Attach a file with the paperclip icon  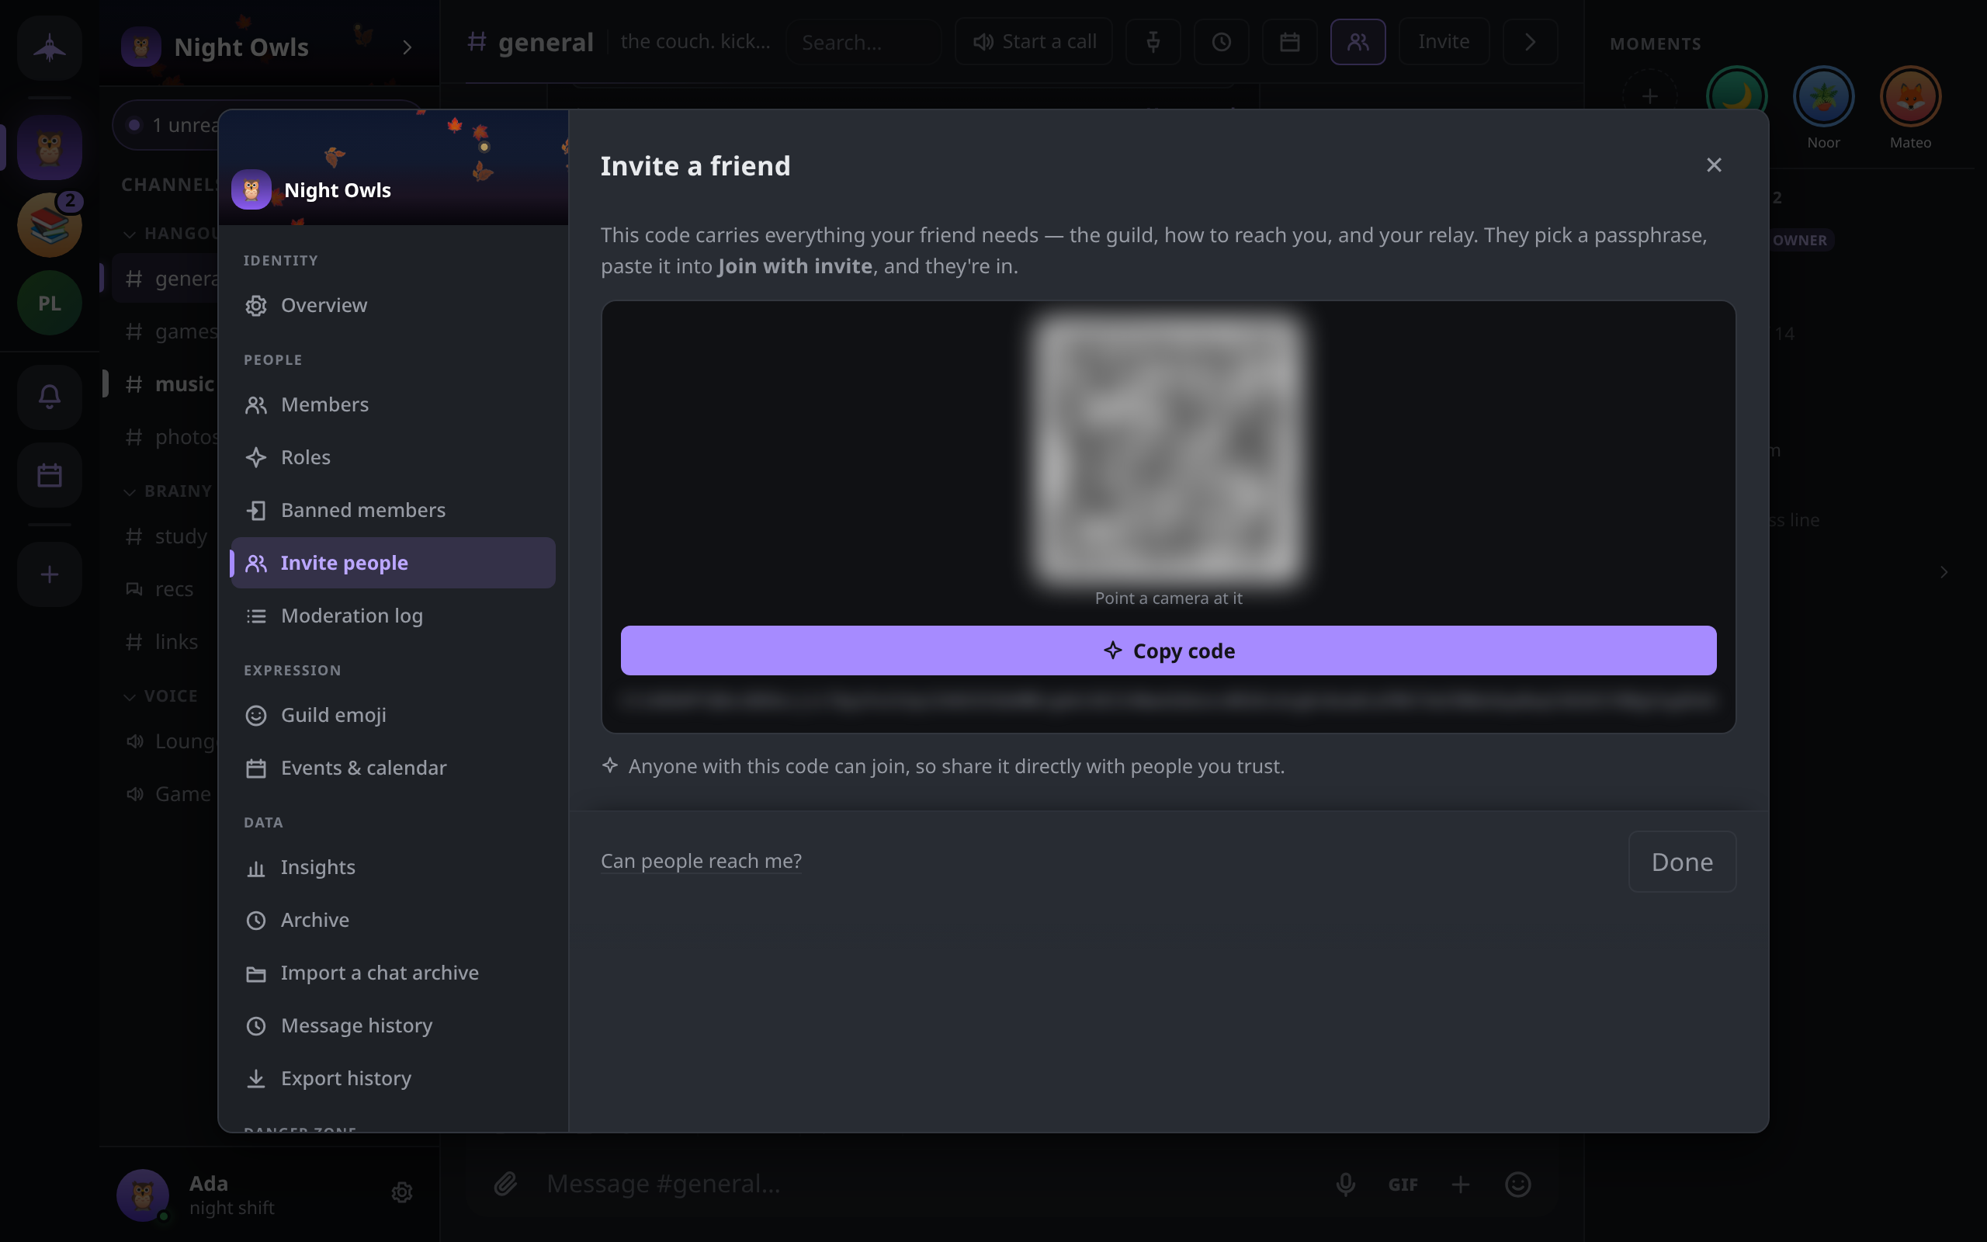point(505,1184)
